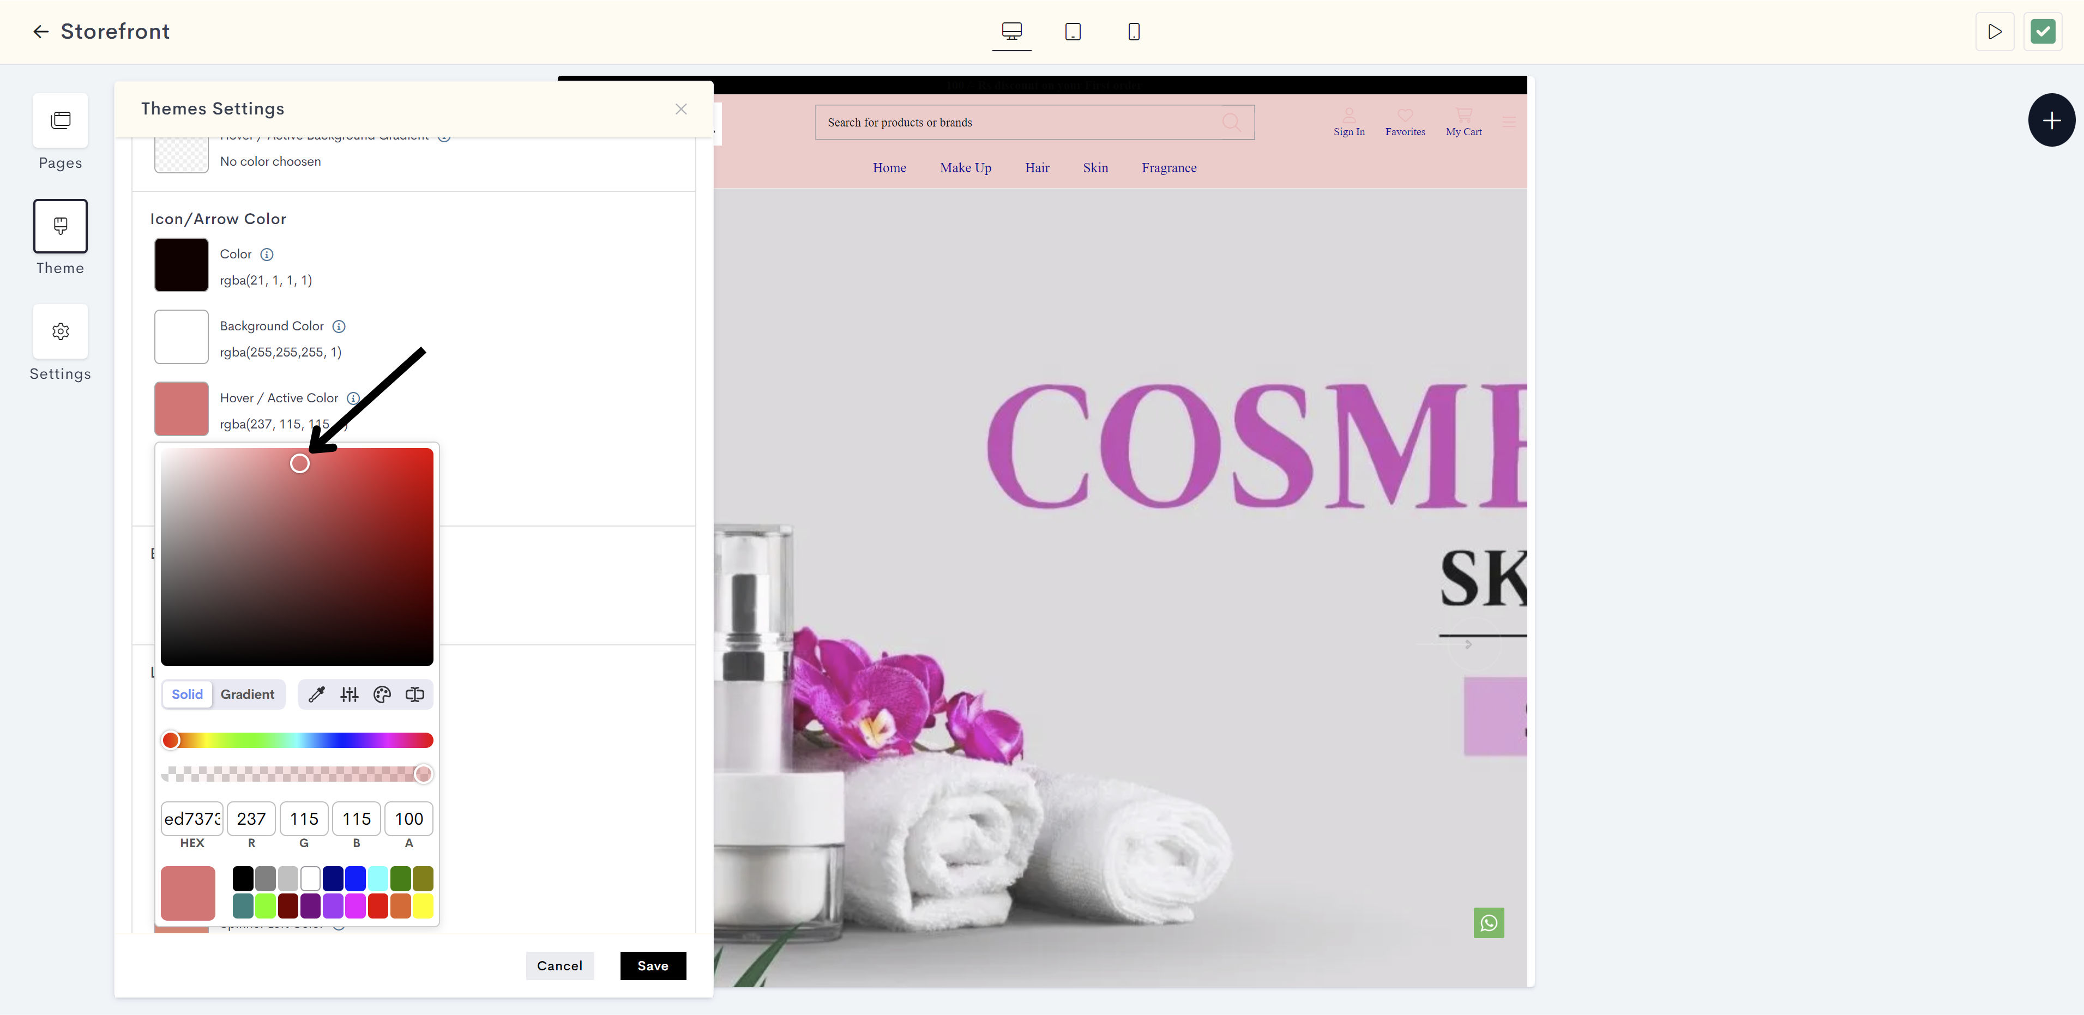Pick the lime green preset swatch
Viewport: 2084px width, 1015px height.
[x=266, y=907]
